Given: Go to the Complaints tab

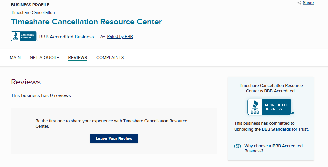Looking at the screenshot, I should [x=110, y=58].
